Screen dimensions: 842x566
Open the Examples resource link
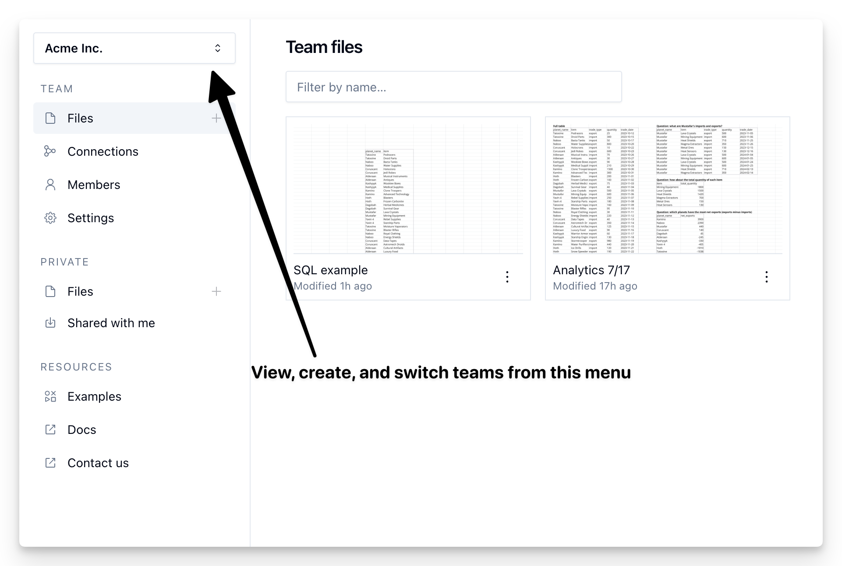pyautogui.click(x=94, y=396)
